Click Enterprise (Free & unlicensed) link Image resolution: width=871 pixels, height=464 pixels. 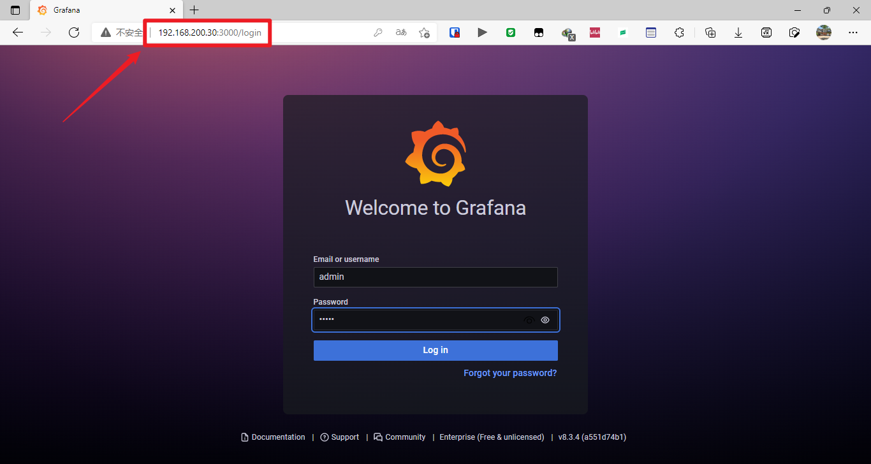pos(492,437)
